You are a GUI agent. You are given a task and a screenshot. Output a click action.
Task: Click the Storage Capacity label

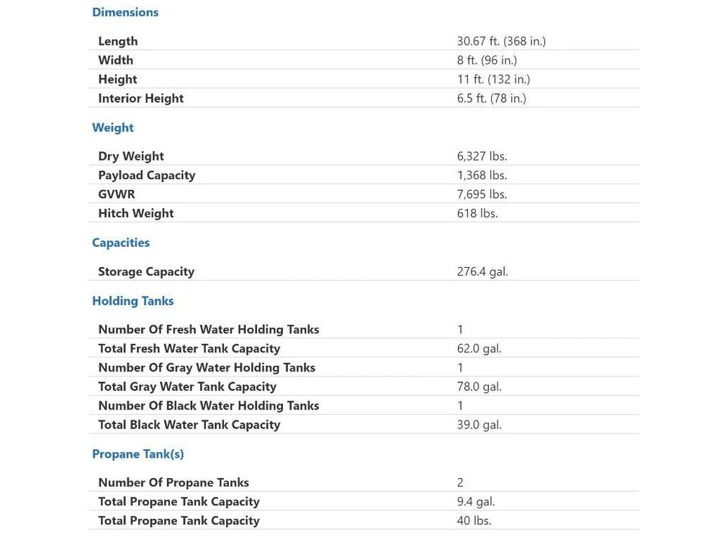tap(146, 271)
